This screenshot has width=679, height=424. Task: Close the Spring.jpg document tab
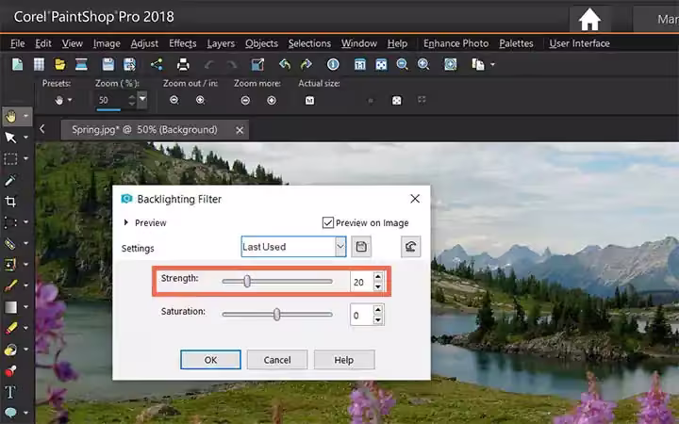tap(240, 130)
